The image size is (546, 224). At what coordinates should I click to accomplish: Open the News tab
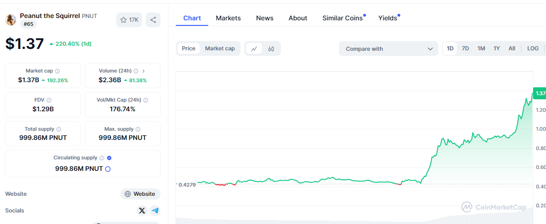(x=265, y=18)
